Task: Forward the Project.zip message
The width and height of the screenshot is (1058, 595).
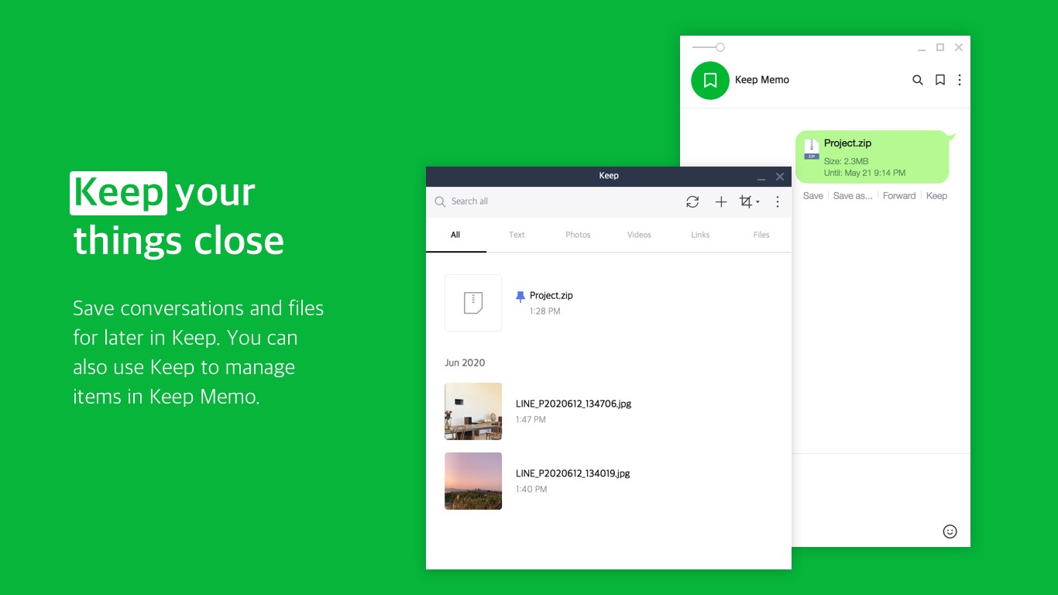Action: point(899,196)
